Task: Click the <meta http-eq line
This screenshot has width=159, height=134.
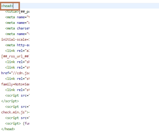Action: point(17,45)
